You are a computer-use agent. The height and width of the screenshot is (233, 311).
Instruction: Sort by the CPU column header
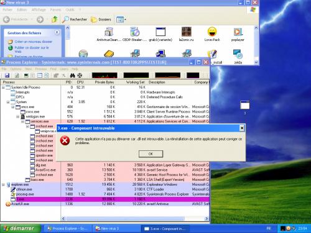[80, 82]
